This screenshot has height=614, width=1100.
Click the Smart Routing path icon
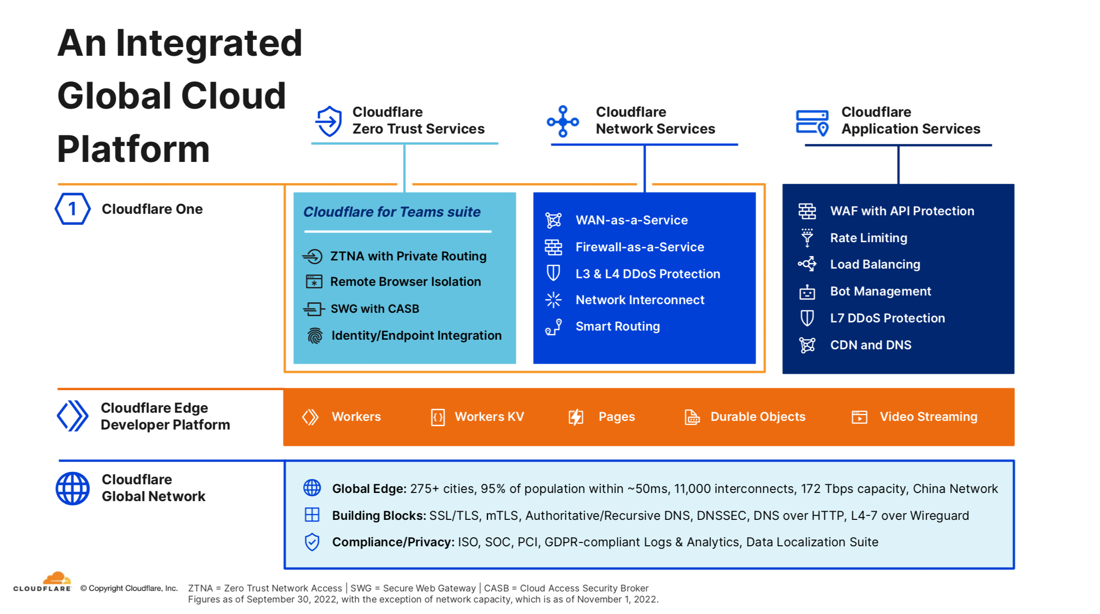(553, 327)
